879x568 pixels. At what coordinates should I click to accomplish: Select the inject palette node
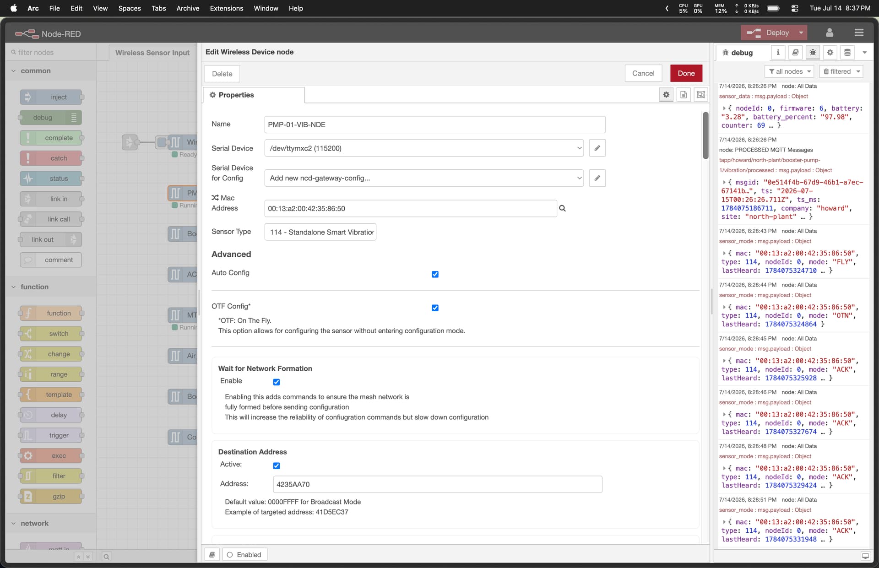tap(51, 97)
